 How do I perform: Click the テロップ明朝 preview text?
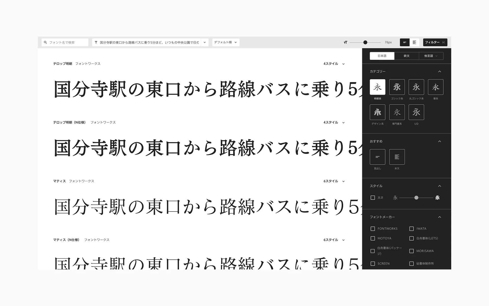(208, 89)
